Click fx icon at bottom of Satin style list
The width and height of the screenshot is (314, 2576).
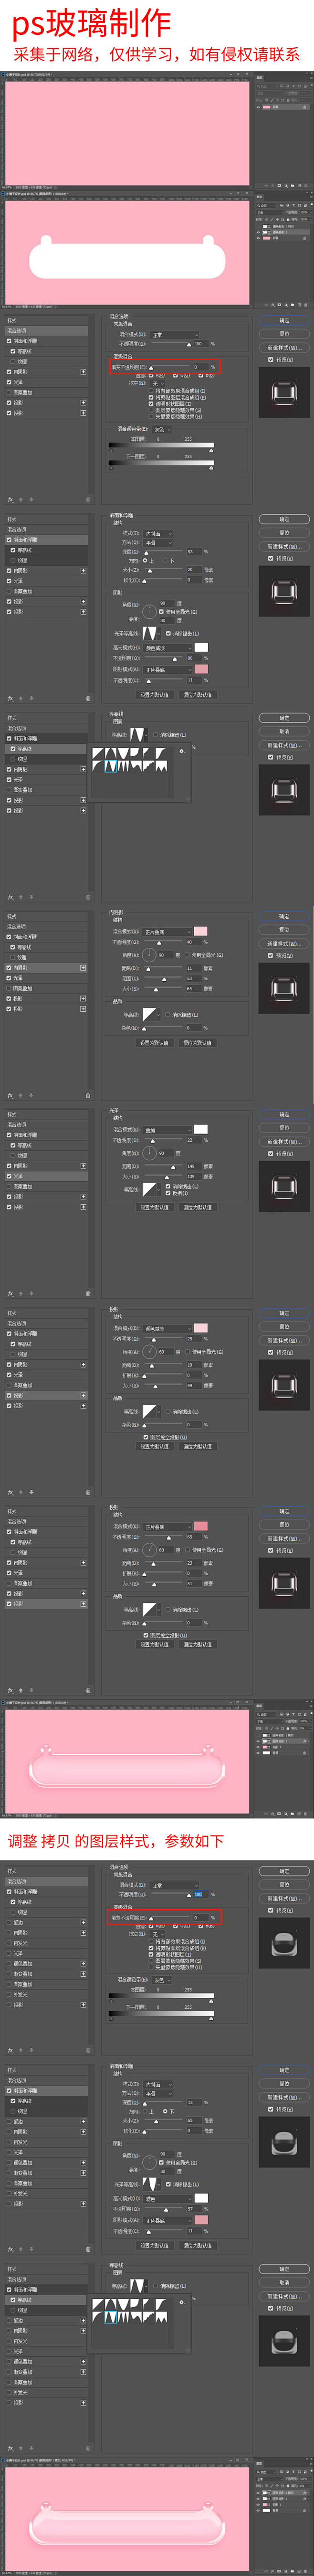(x=11, y=1293)
